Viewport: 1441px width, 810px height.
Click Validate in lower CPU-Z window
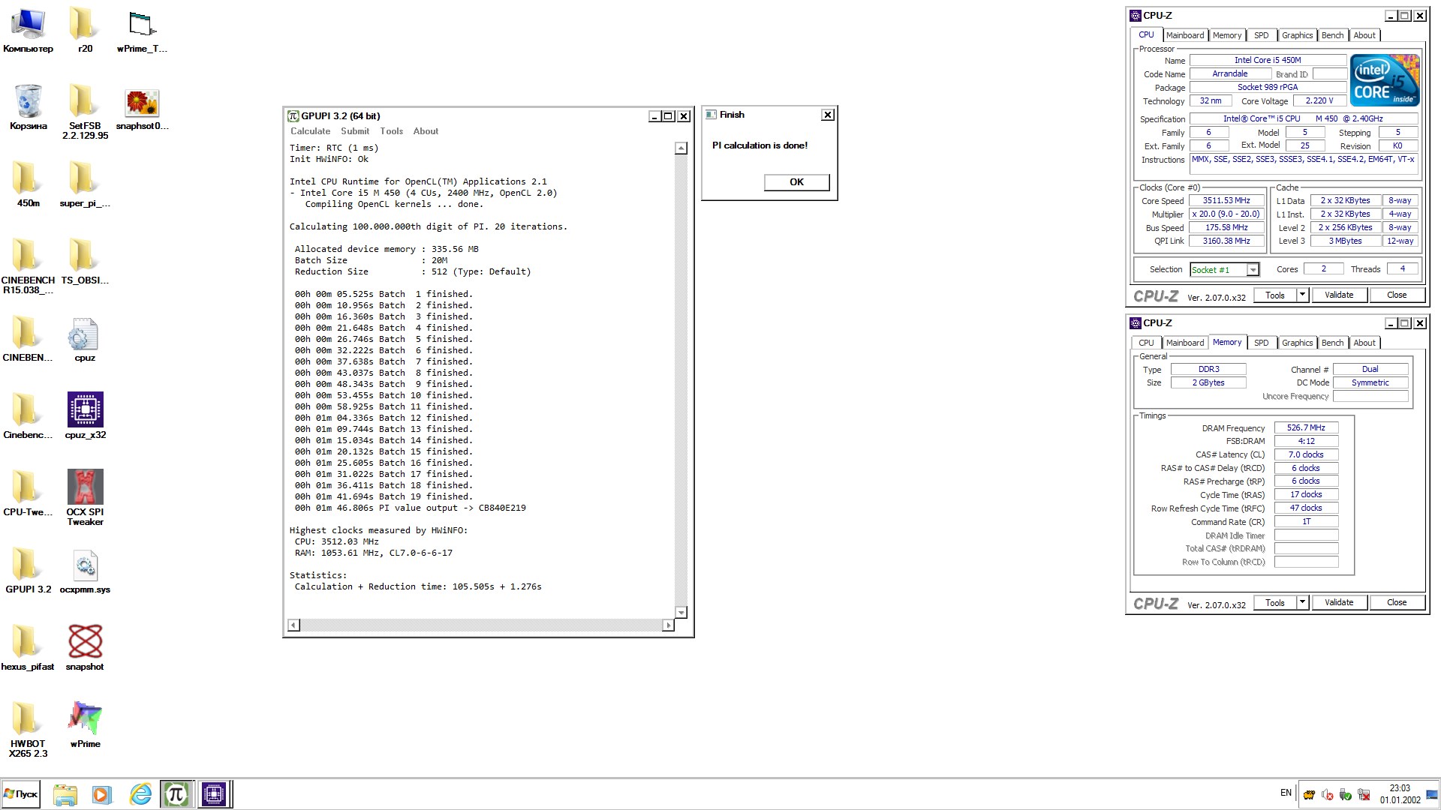click(x=1338, y=602)
